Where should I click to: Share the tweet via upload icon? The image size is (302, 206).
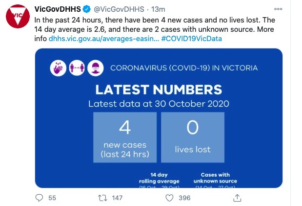237,198
